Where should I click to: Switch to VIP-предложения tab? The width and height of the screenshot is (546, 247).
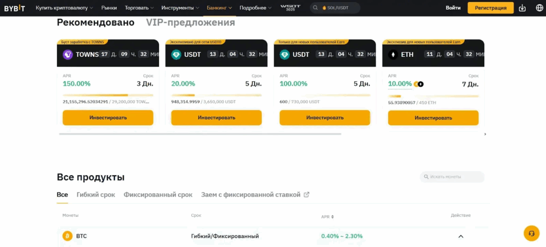click(x=190, y=23)
